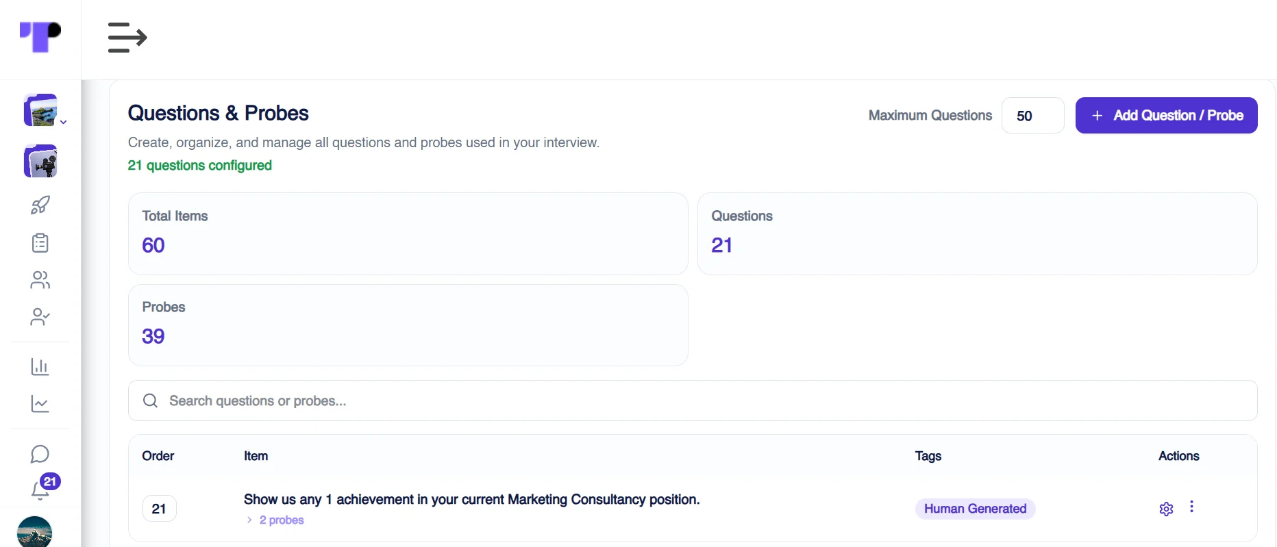Focus the Search questions or probes field
Screen dimensions: 1277x547
[x=693, y=400]
